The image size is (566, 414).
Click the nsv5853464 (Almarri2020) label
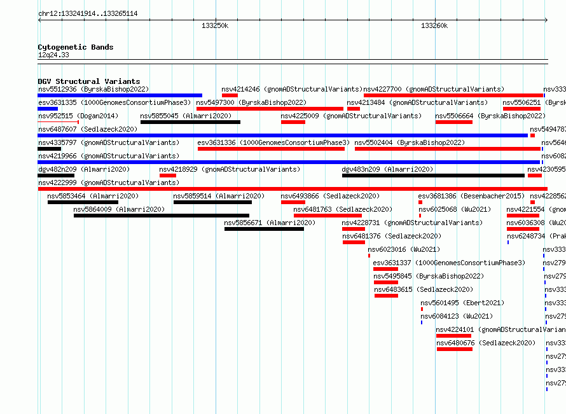point(93,196)
